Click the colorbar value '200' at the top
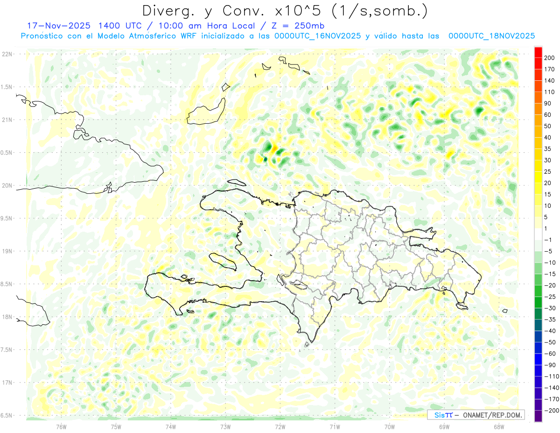Viewport: 560px width, 433px height. [549, 58]
